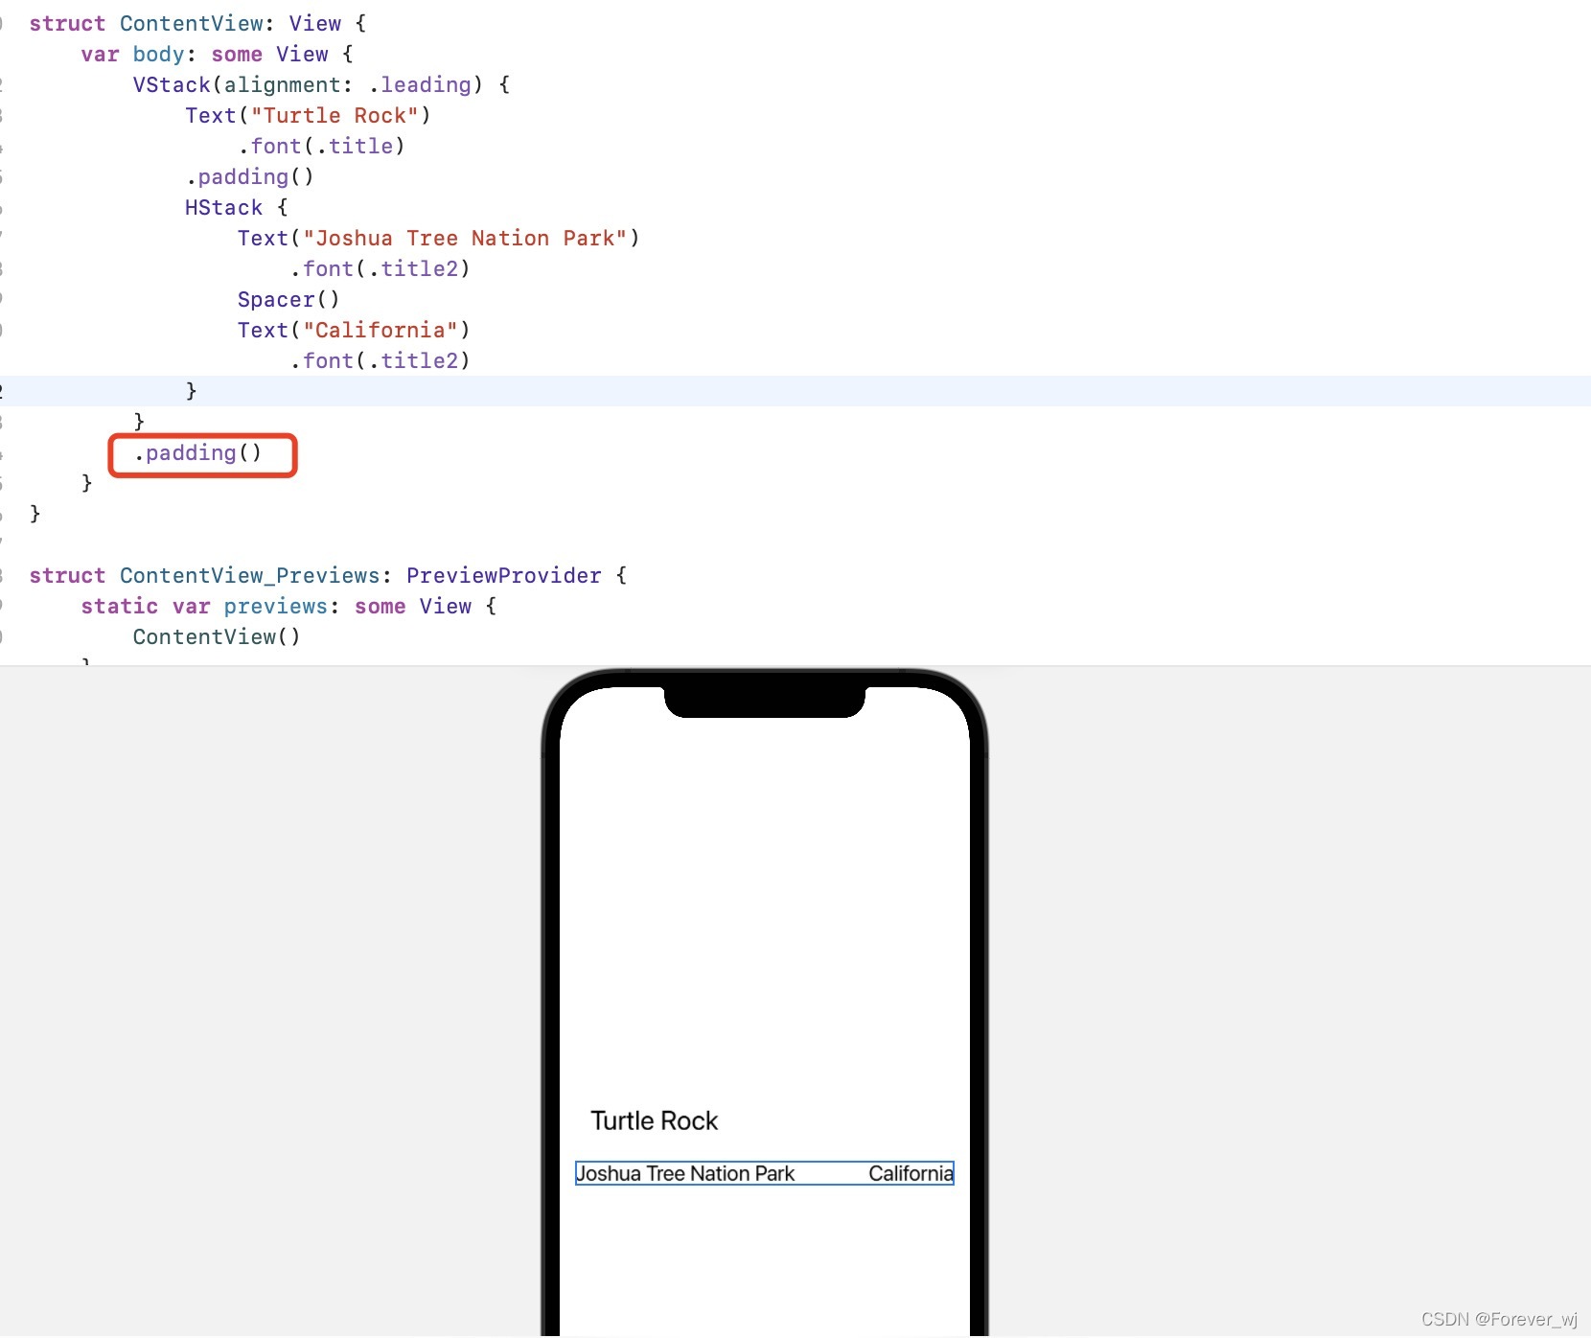Select the California text in preview
This screenshot has height=1338, width=1591.
tap(911, 1173)
